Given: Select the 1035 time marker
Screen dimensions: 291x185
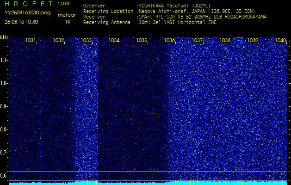Looking at the screenshot, I should [142, 40].
